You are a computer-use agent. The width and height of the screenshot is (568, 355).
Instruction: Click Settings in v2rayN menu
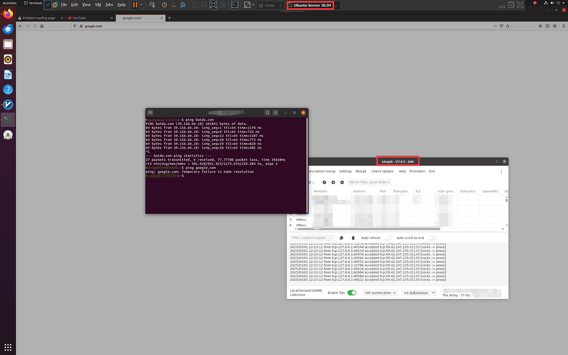coord(345,171)
